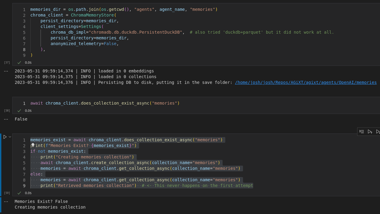This screenshot has width=380, height=214.
Task: Click the Execute Above Cells icon
Action: pyautogui.click(x=369, y=131)
